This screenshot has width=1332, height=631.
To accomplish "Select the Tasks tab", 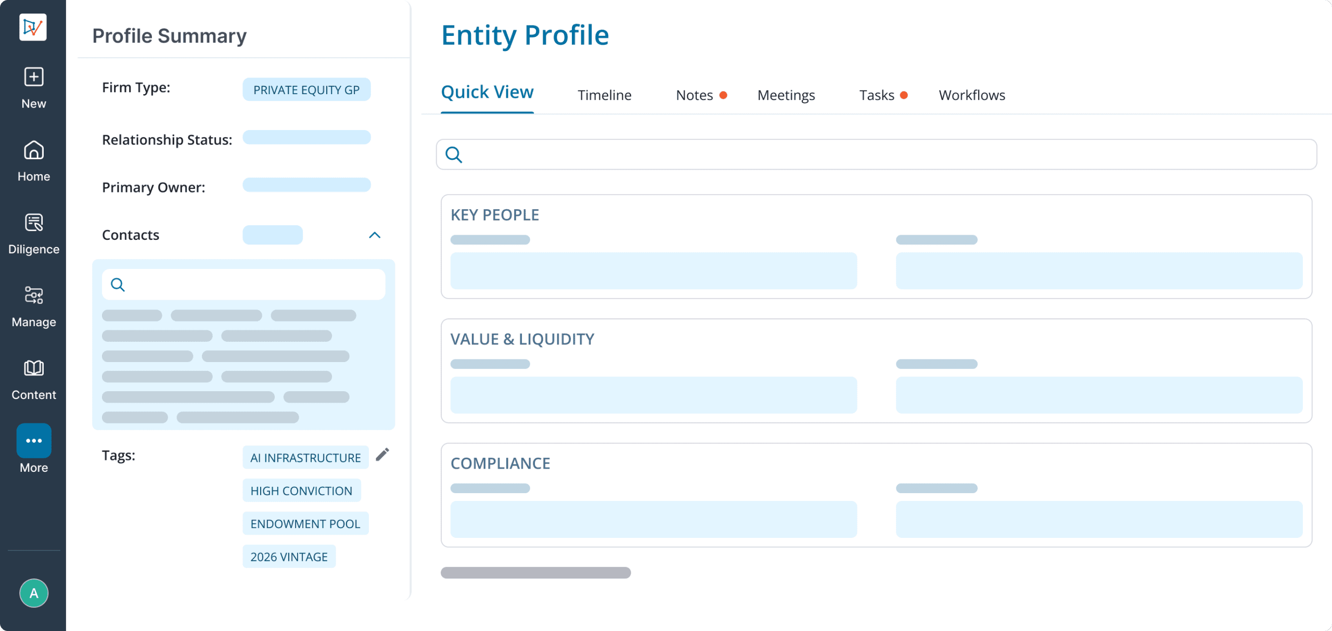I will pos(877,95).
